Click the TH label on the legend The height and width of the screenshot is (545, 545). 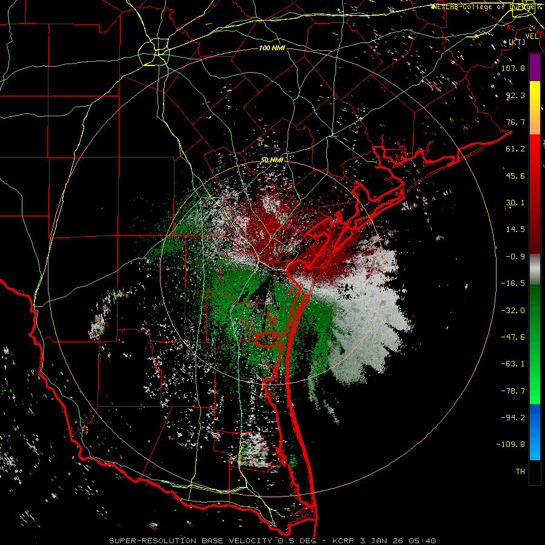point(520,472)
